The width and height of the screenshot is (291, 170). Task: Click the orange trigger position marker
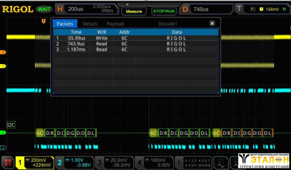44,20
